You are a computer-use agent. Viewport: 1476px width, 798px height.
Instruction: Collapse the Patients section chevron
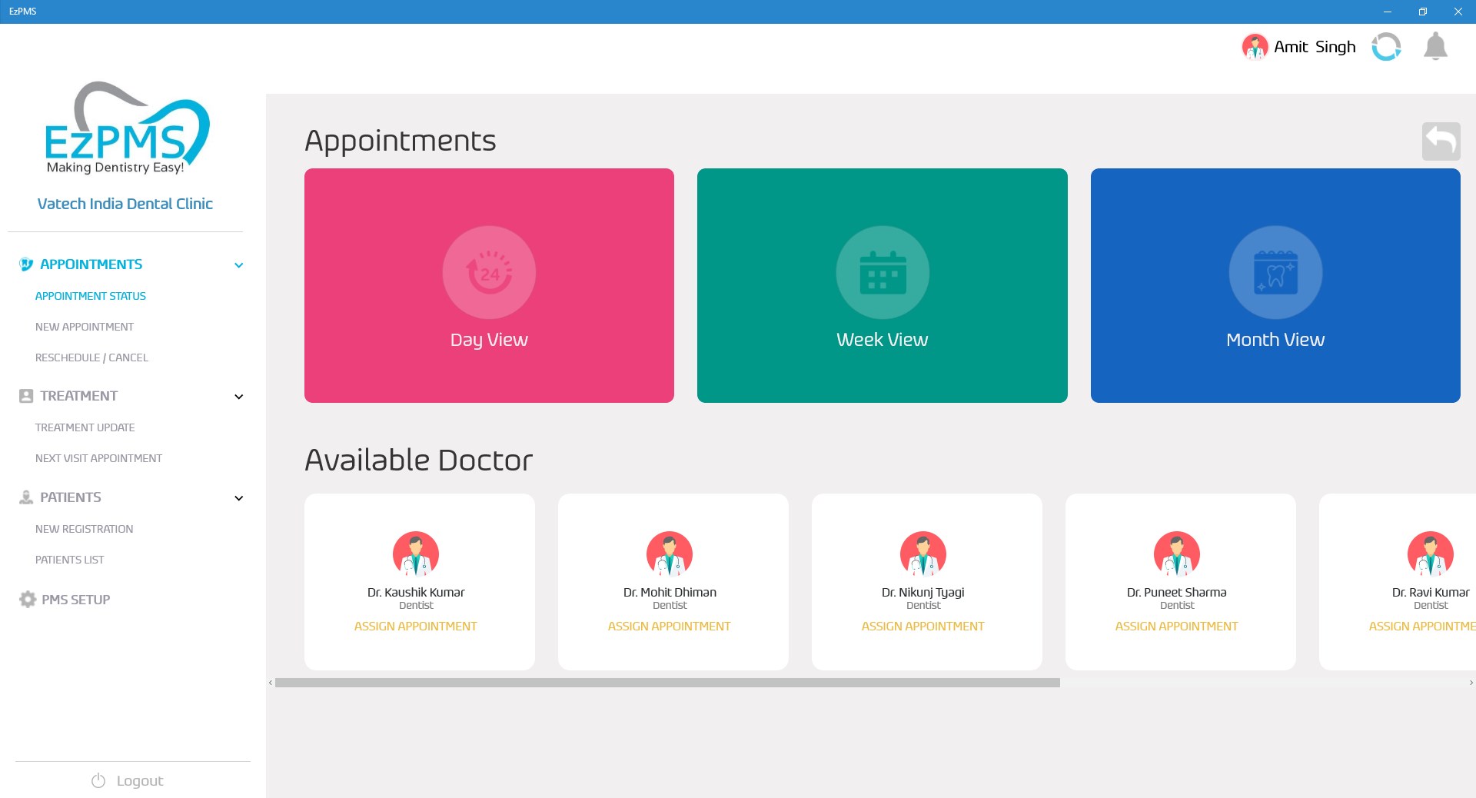pyautogui.click(x=239, y=498)
